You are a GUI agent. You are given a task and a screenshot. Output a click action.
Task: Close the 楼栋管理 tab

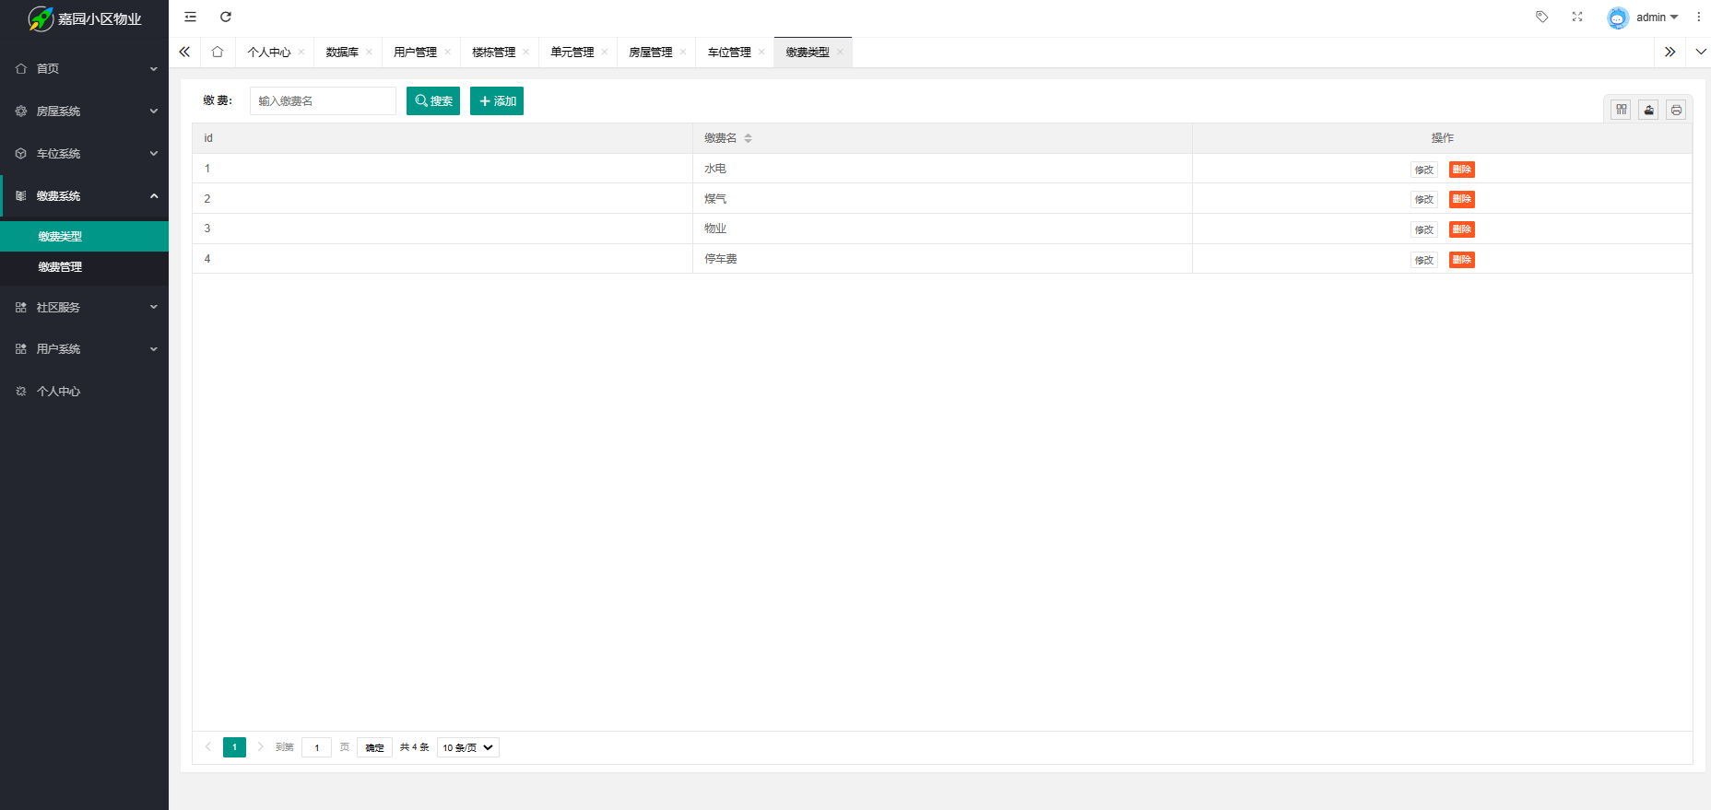tap(525, 52)
